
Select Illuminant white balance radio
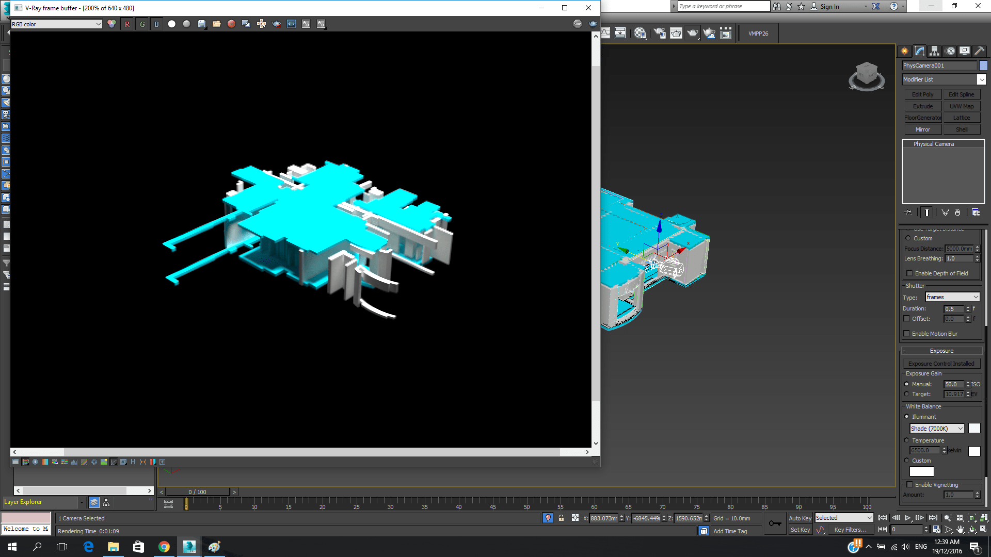[907, 417]
